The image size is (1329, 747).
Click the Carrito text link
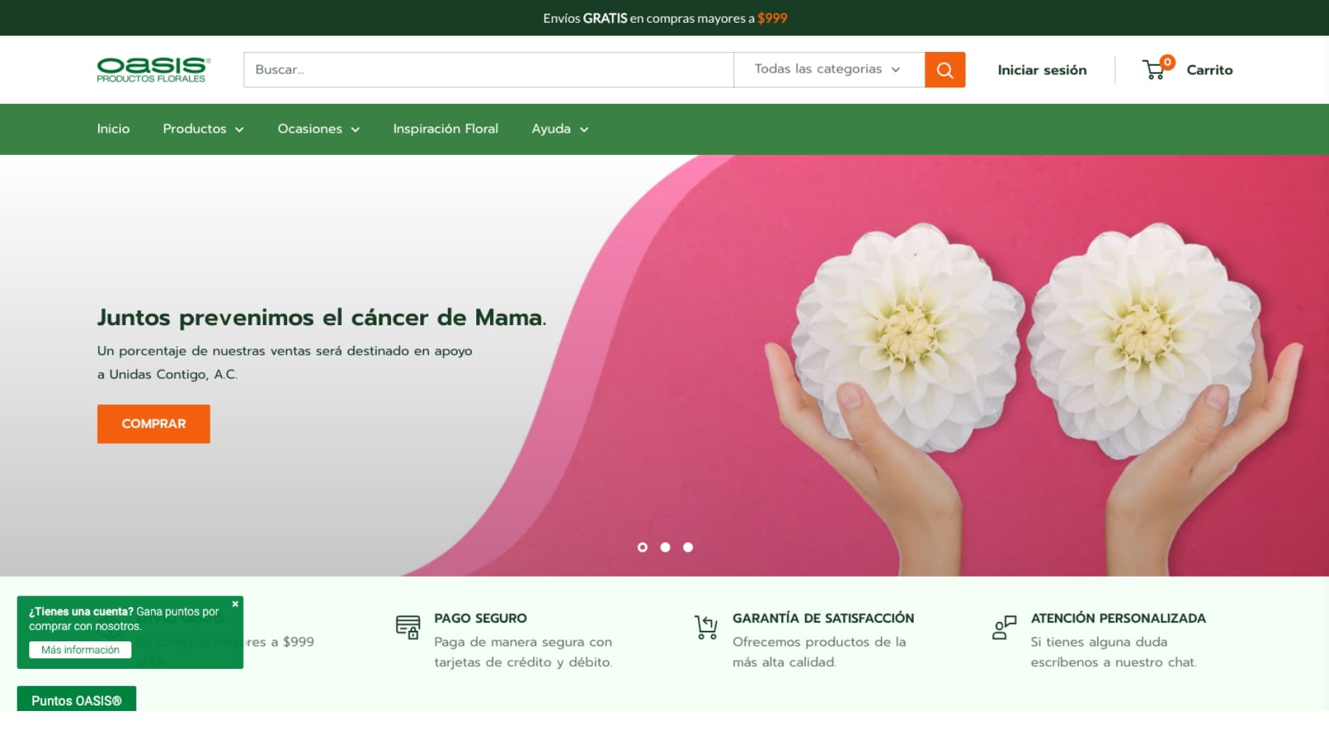pyautogui.click(x=1209, y=70)
